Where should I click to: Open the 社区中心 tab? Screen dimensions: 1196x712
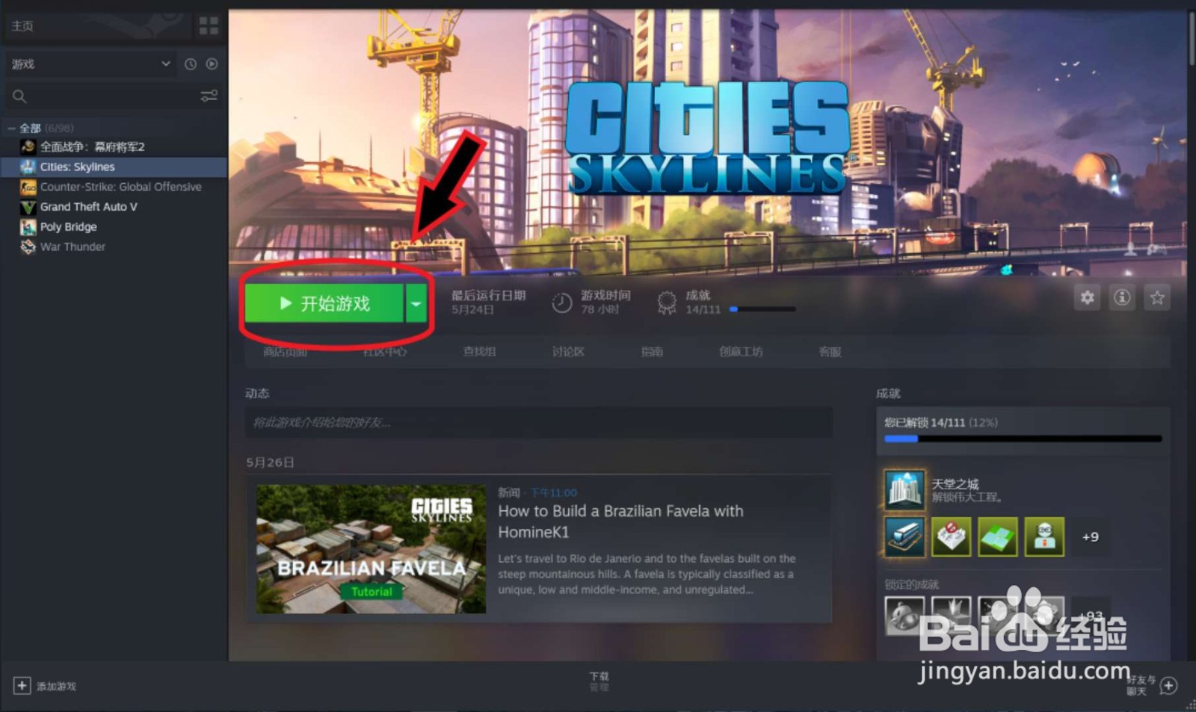tap(384, 351)
